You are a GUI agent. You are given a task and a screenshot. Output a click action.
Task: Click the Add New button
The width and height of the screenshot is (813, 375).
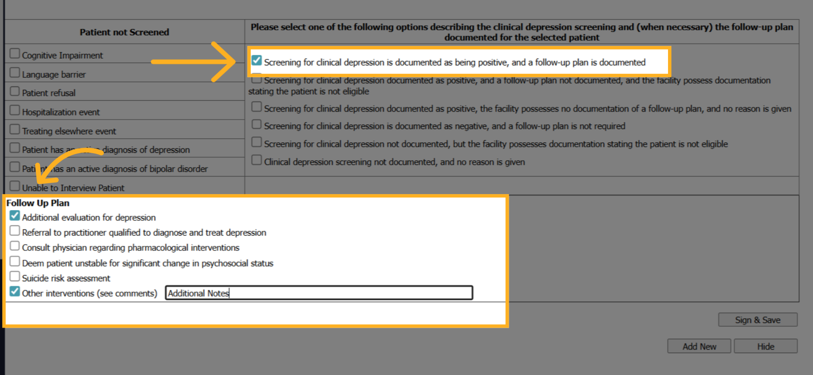click(x=699, y=346)
